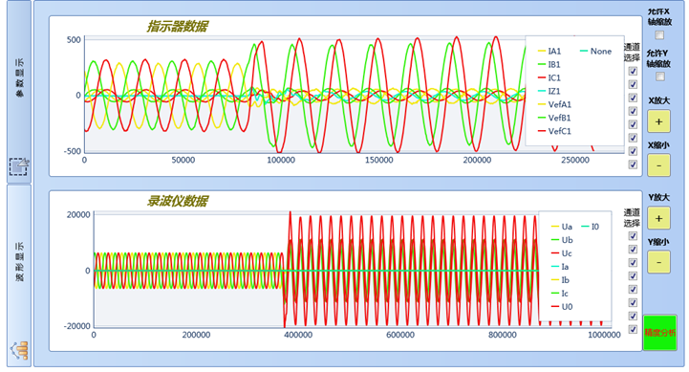Enable the 允许Y轴缩放 checkbox
689x372 pixels.
click(x=659, y=77)
